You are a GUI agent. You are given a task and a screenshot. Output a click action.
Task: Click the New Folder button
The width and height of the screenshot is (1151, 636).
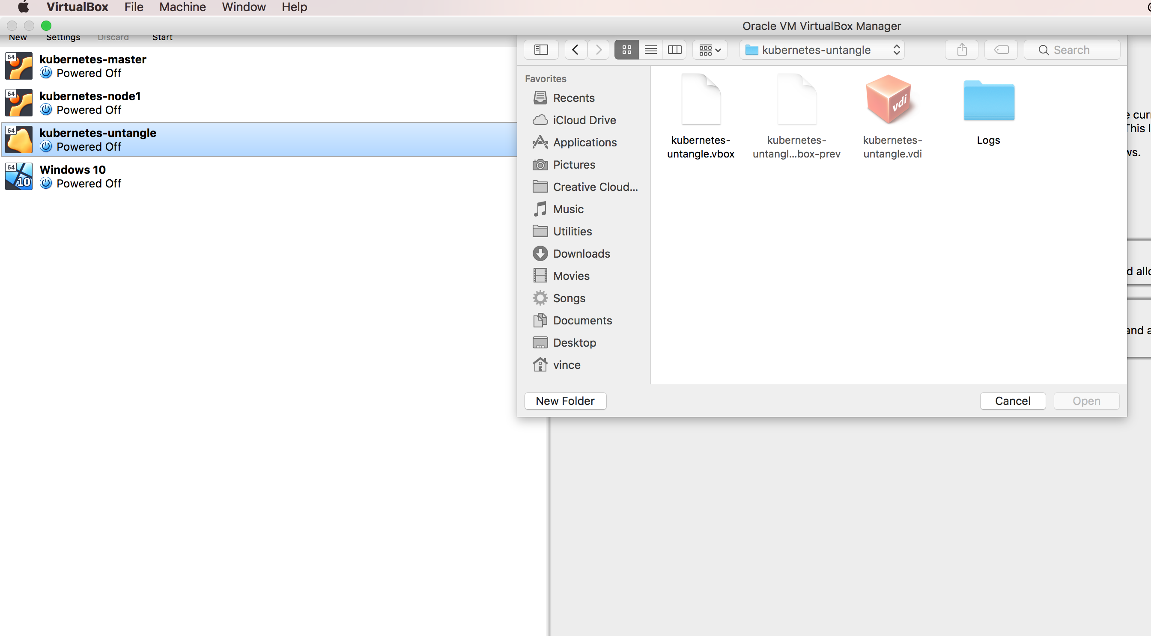click(565, 401)
